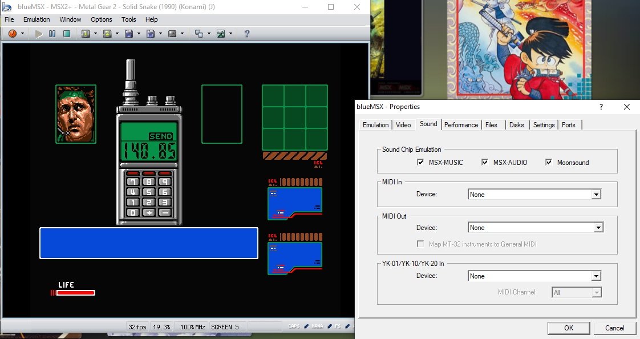Viewport: 640px width, 339px height.
Task: Disable the Moonsound checkbox
Action: pos(549,162)
